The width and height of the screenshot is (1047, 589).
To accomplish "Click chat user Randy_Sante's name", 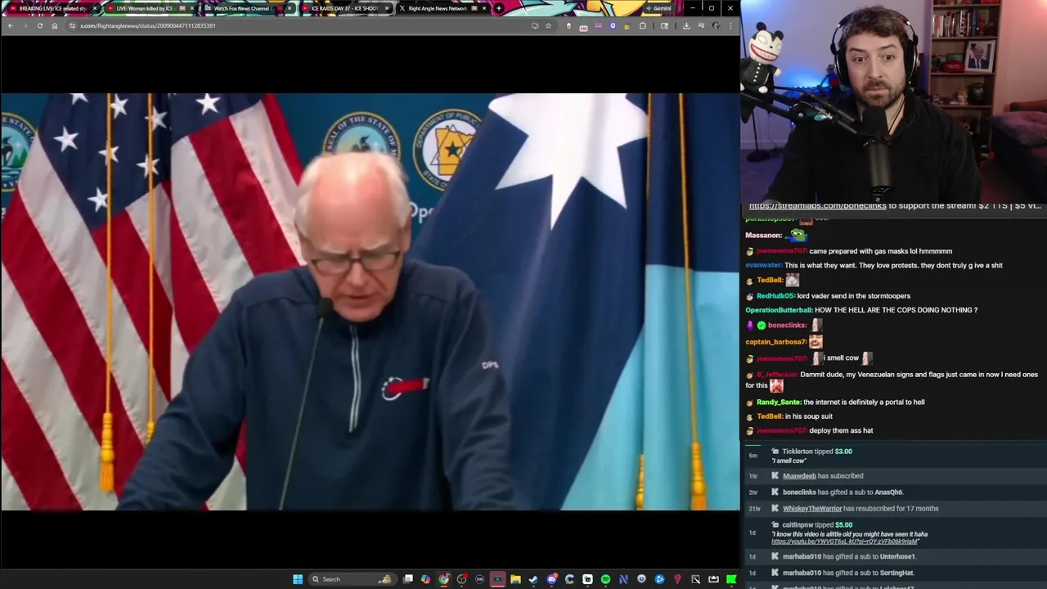I will point(778,402).
